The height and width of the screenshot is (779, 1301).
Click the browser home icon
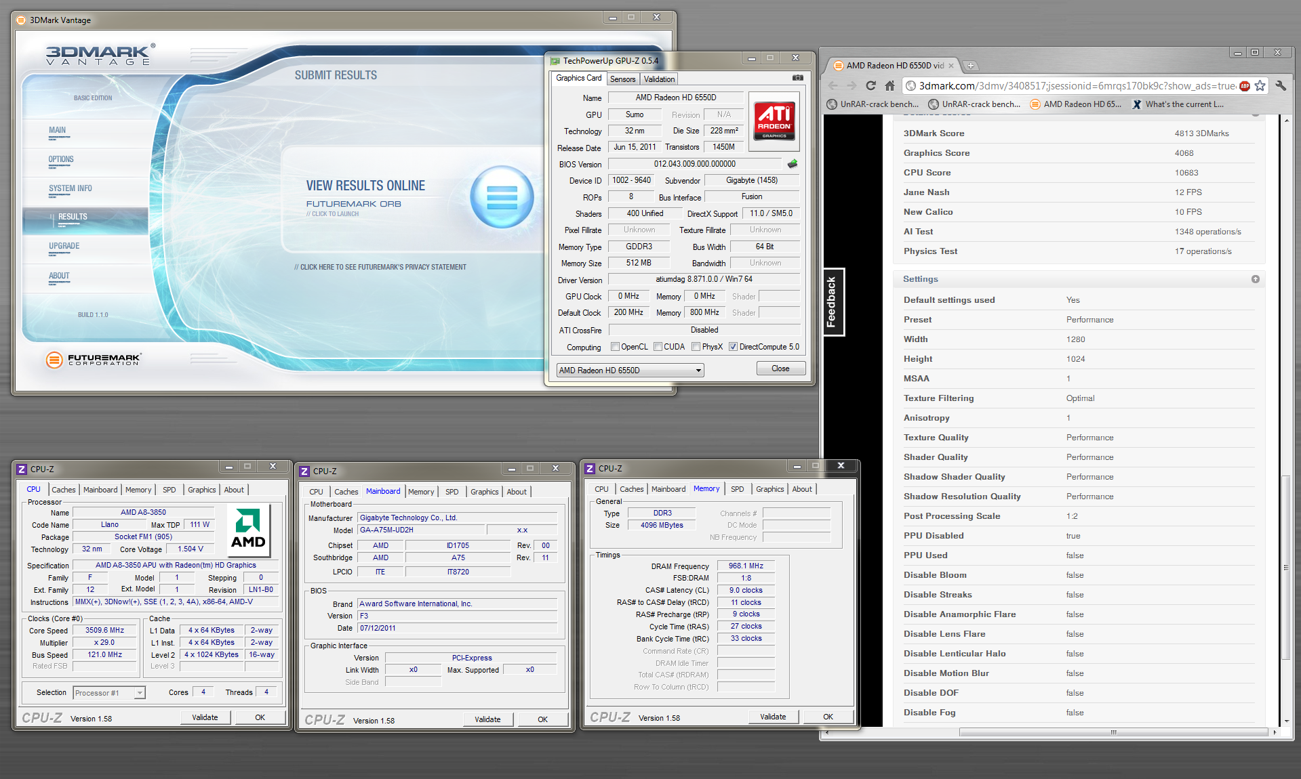(x=890, y=85)
